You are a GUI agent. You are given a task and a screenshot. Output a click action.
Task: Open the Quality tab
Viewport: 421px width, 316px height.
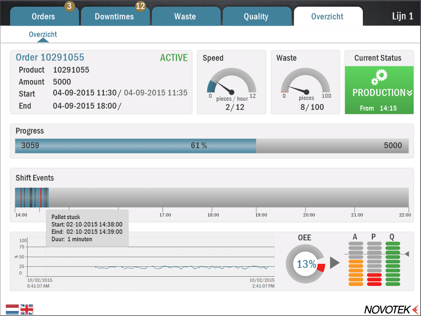pos(256,17)
